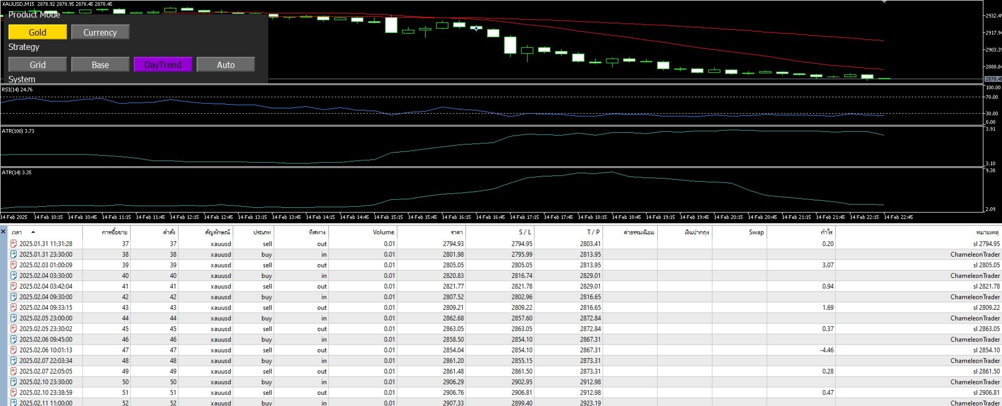The width and height of the screenshot is (1002, 406).
Task: Click the out-deal icon at 2025.02.06 10:01:13
Action: coord(14,350)
